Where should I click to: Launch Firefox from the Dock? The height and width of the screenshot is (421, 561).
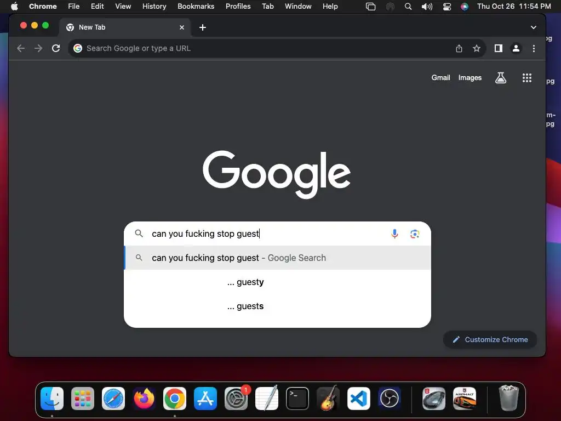[x=144, y=398]
